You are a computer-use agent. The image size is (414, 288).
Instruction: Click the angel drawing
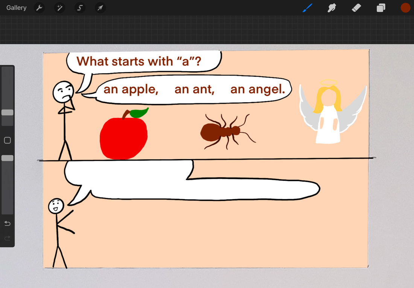pyautogui.click(x=332, y=112)
